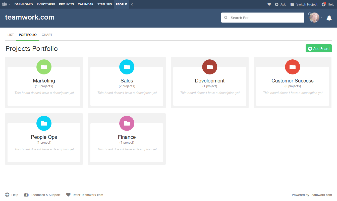Expand the profile avatar dropdown arrow
The height and width of the screenshot is (201, 337).
click(321, 18)
